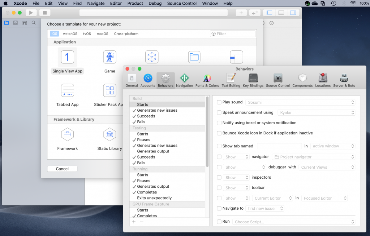The height and width of the screenshot is (236, 370).
Task: Switch to watchOS template tab
Action: coord(70,34)
